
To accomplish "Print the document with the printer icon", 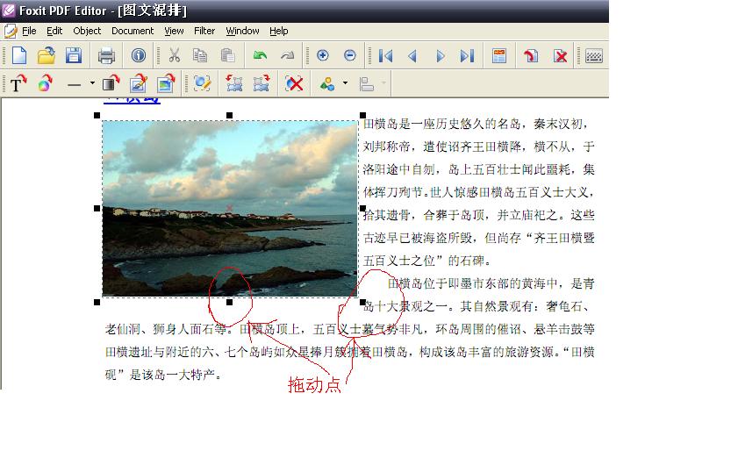I will tap(106, 56).
